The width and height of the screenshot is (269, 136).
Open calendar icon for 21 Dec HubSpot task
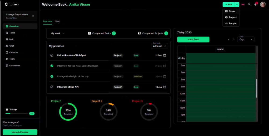pyautogui.click(x=165, y=55)
